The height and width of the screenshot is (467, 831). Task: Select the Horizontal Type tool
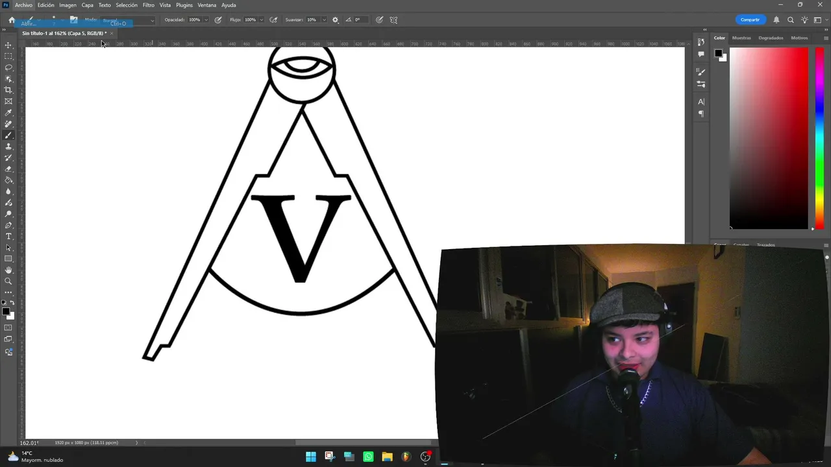(8, 236)
